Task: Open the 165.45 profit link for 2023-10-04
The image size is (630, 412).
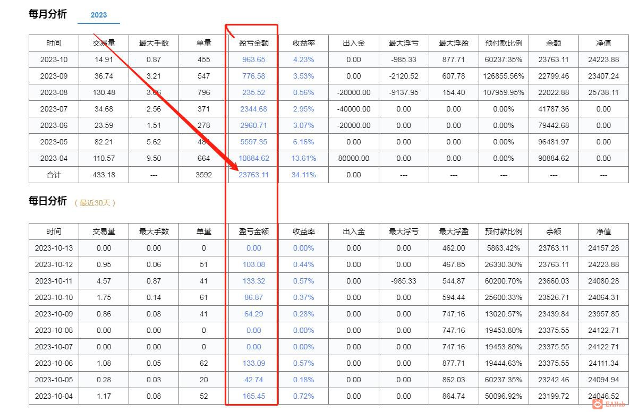Action: tap(253, 397)
